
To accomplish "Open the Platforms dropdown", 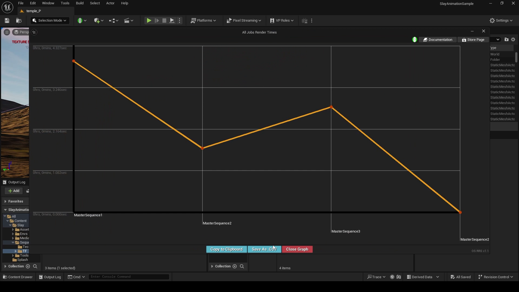I will [x=203, y=21].
